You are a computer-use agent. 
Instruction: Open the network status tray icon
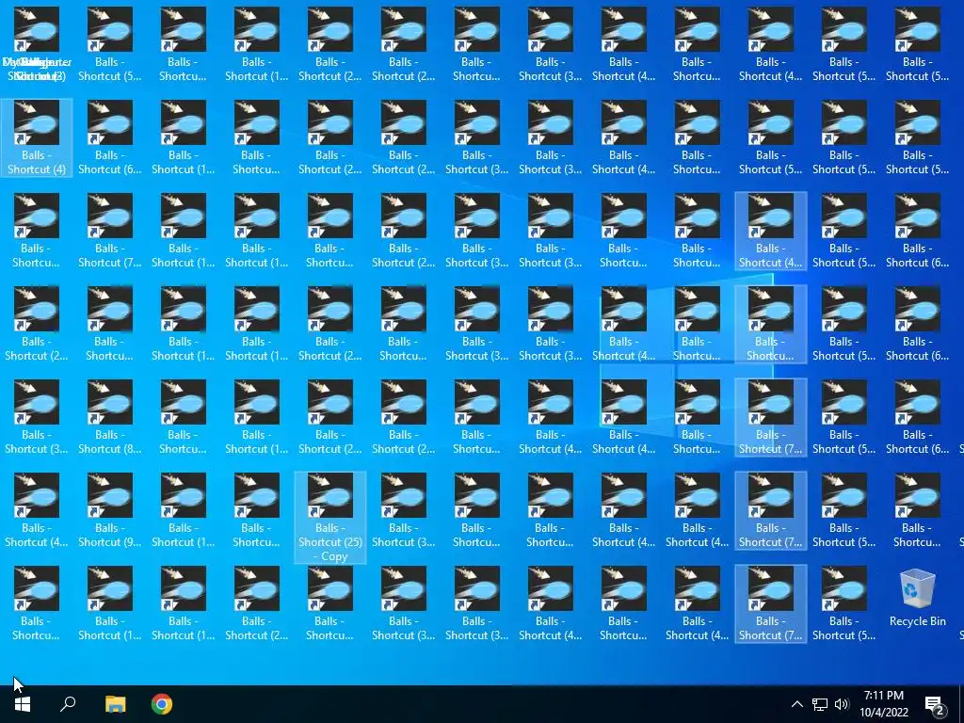(x=820, y=704)
